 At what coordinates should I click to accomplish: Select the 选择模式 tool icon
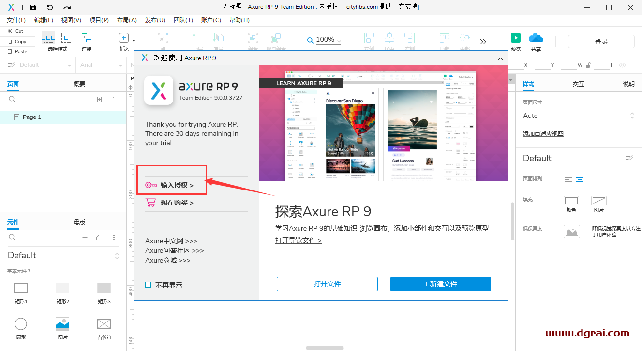tap(48, 38)
